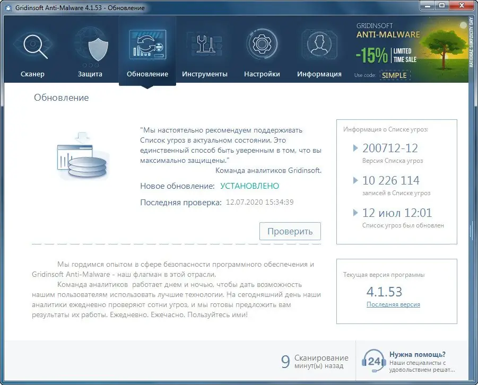Click the записей в Списке угроз label

coord(396,193)
